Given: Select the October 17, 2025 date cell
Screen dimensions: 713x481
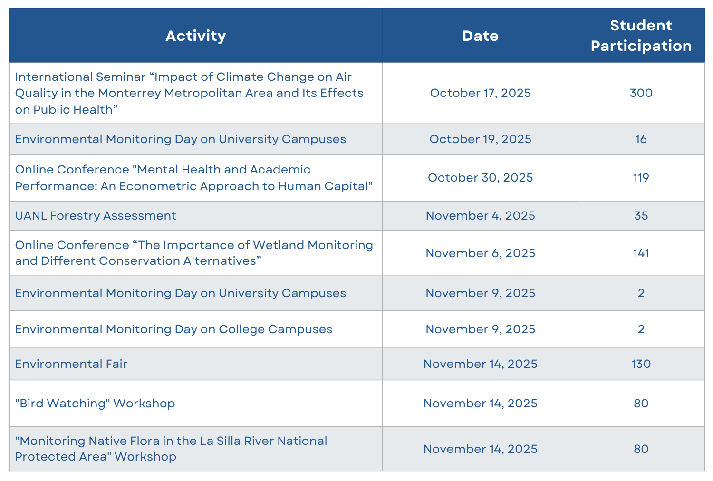Looking at the screenshot, I should coord(480,93).
